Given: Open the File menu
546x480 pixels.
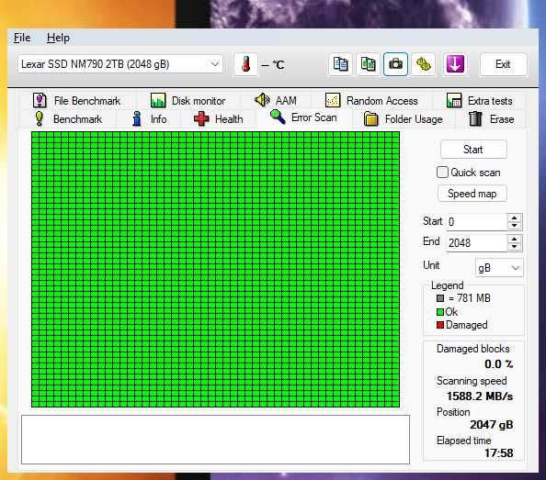Looking at the screenshot, I should point(22,38).
